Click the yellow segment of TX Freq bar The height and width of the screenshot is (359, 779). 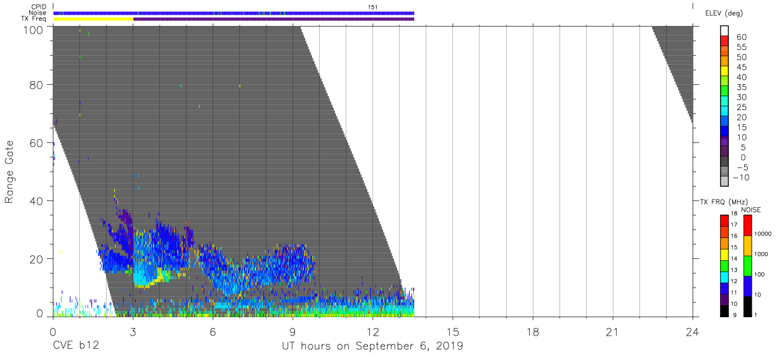tap(93, 19)
